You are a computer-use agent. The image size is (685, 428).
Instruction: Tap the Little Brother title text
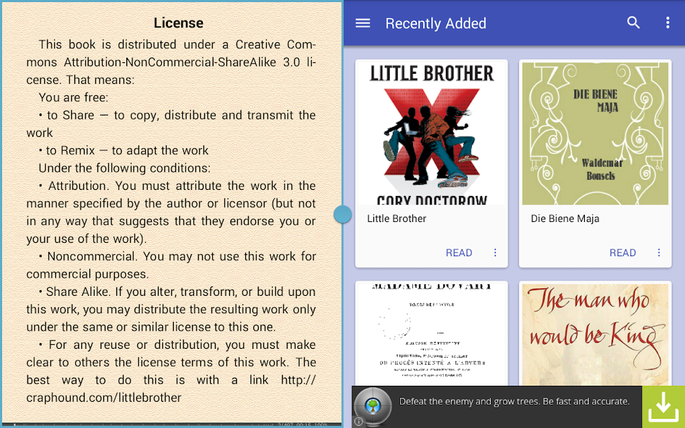pyautogui.click(x=396, y=219)
